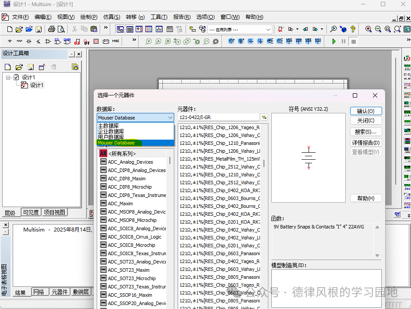This screenshot has width=411, height=309.
Task: Close the design toolbox panel
Action: coord(79,54)
